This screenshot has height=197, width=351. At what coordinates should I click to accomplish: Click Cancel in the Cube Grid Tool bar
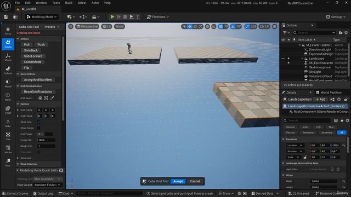click(195, 181)
